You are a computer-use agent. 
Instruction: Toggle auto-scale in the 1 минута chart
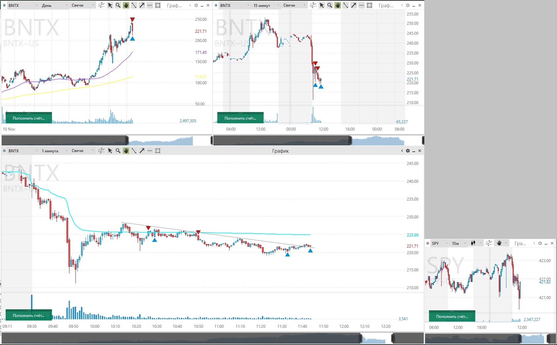pyautogui.click(x=101, y=151)
